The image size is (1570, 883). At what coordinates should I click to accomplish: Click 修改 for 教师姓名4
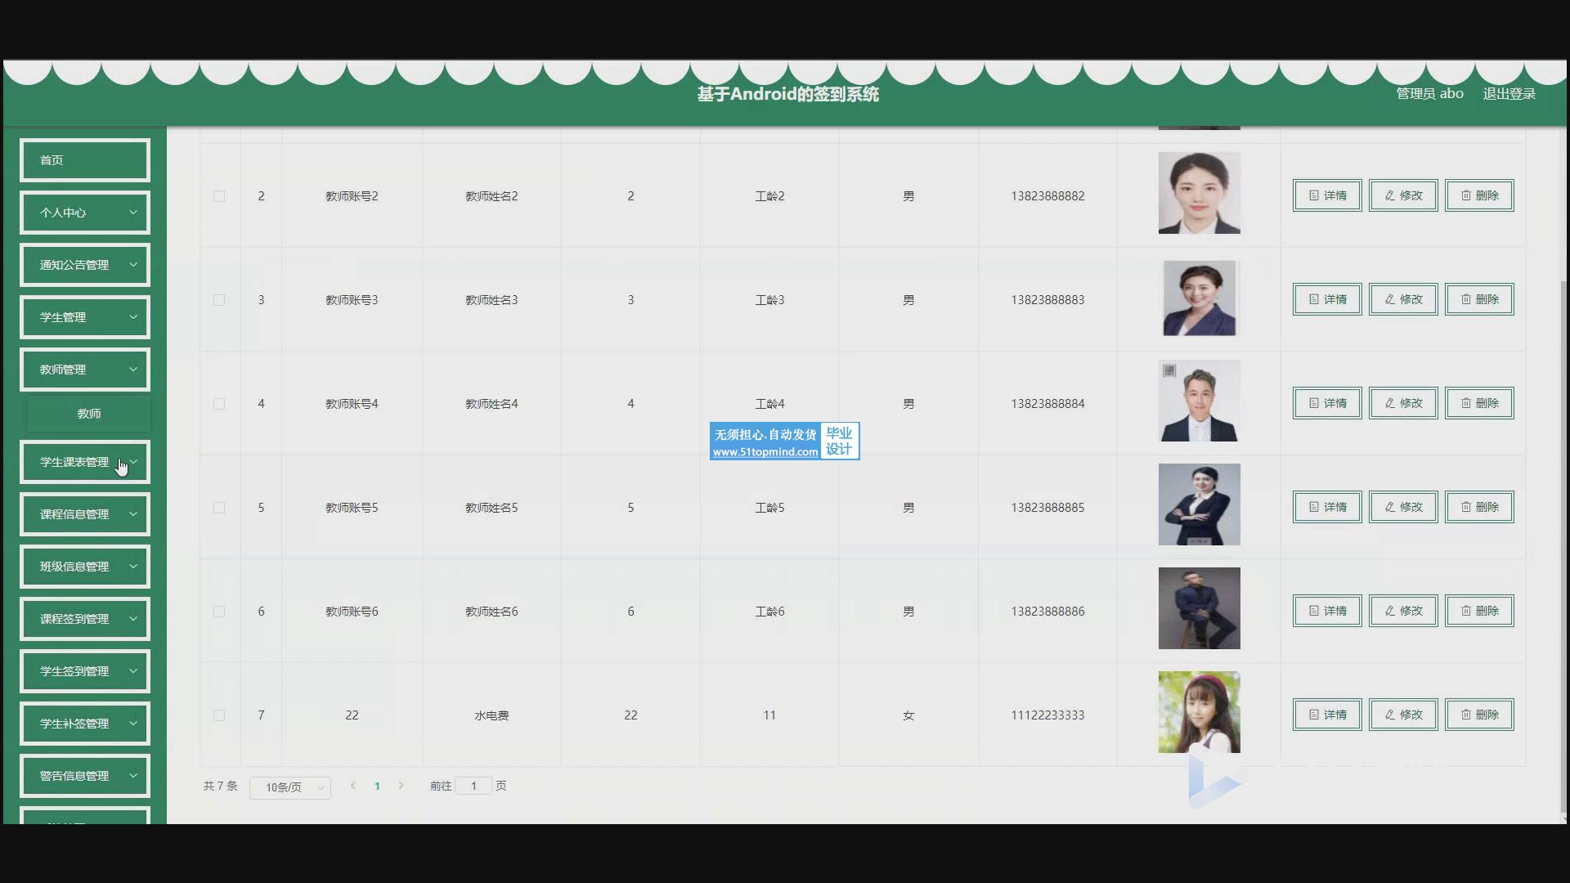tap(1403, 403)
